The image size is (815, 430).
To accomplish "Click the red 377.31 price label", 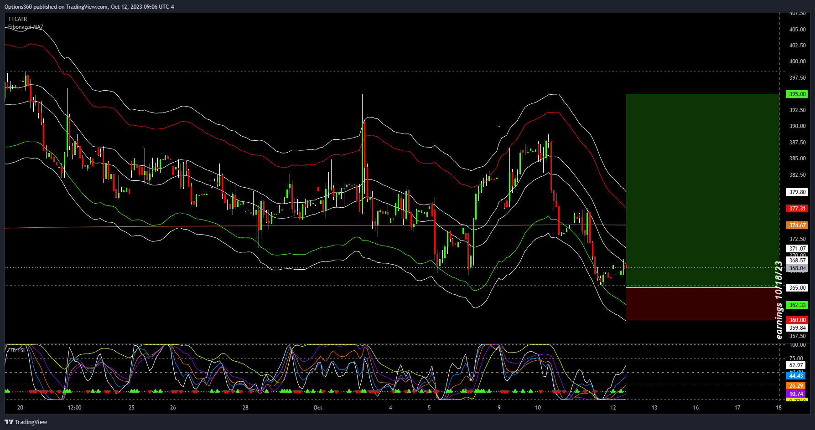I will (x=797, y=209).
